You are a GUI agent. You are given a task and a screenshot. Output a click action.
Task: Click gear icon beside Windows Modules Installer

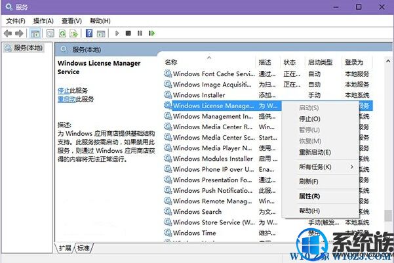pos(168,159)
